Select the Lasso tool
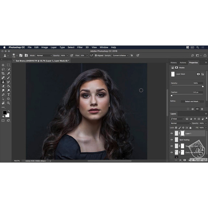 pyautogui.click(x=3, y=69)
